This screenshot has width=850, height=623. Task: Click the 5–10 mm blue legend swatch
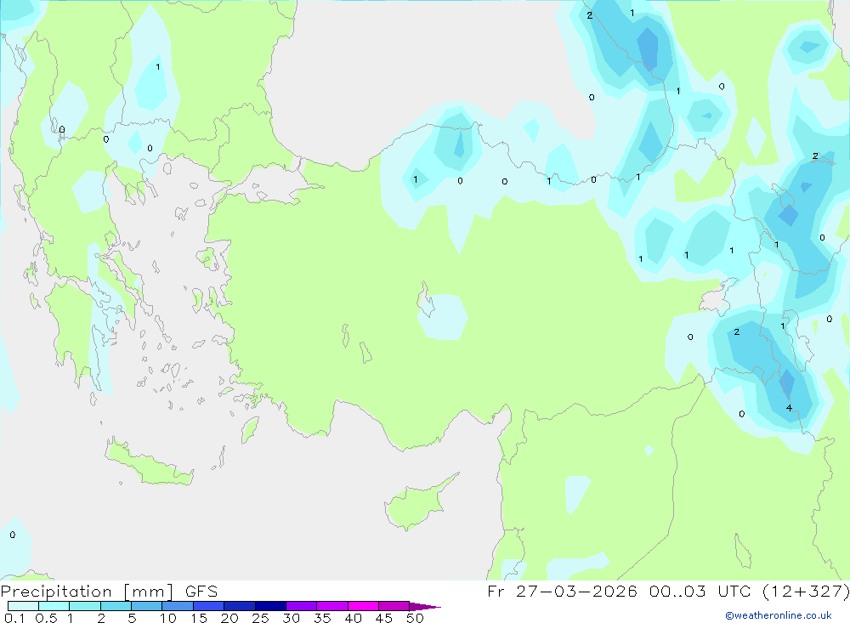[x=147, y=606]
